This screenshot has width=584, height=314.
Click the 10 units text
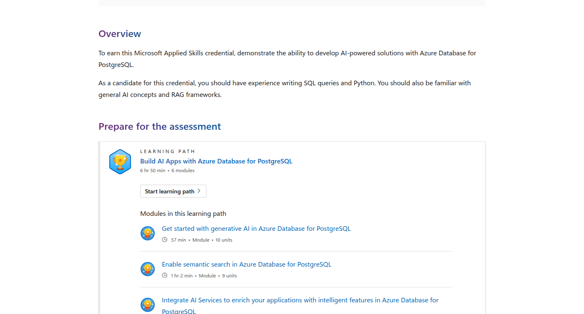pyautogui.click(x=224, y=240)
